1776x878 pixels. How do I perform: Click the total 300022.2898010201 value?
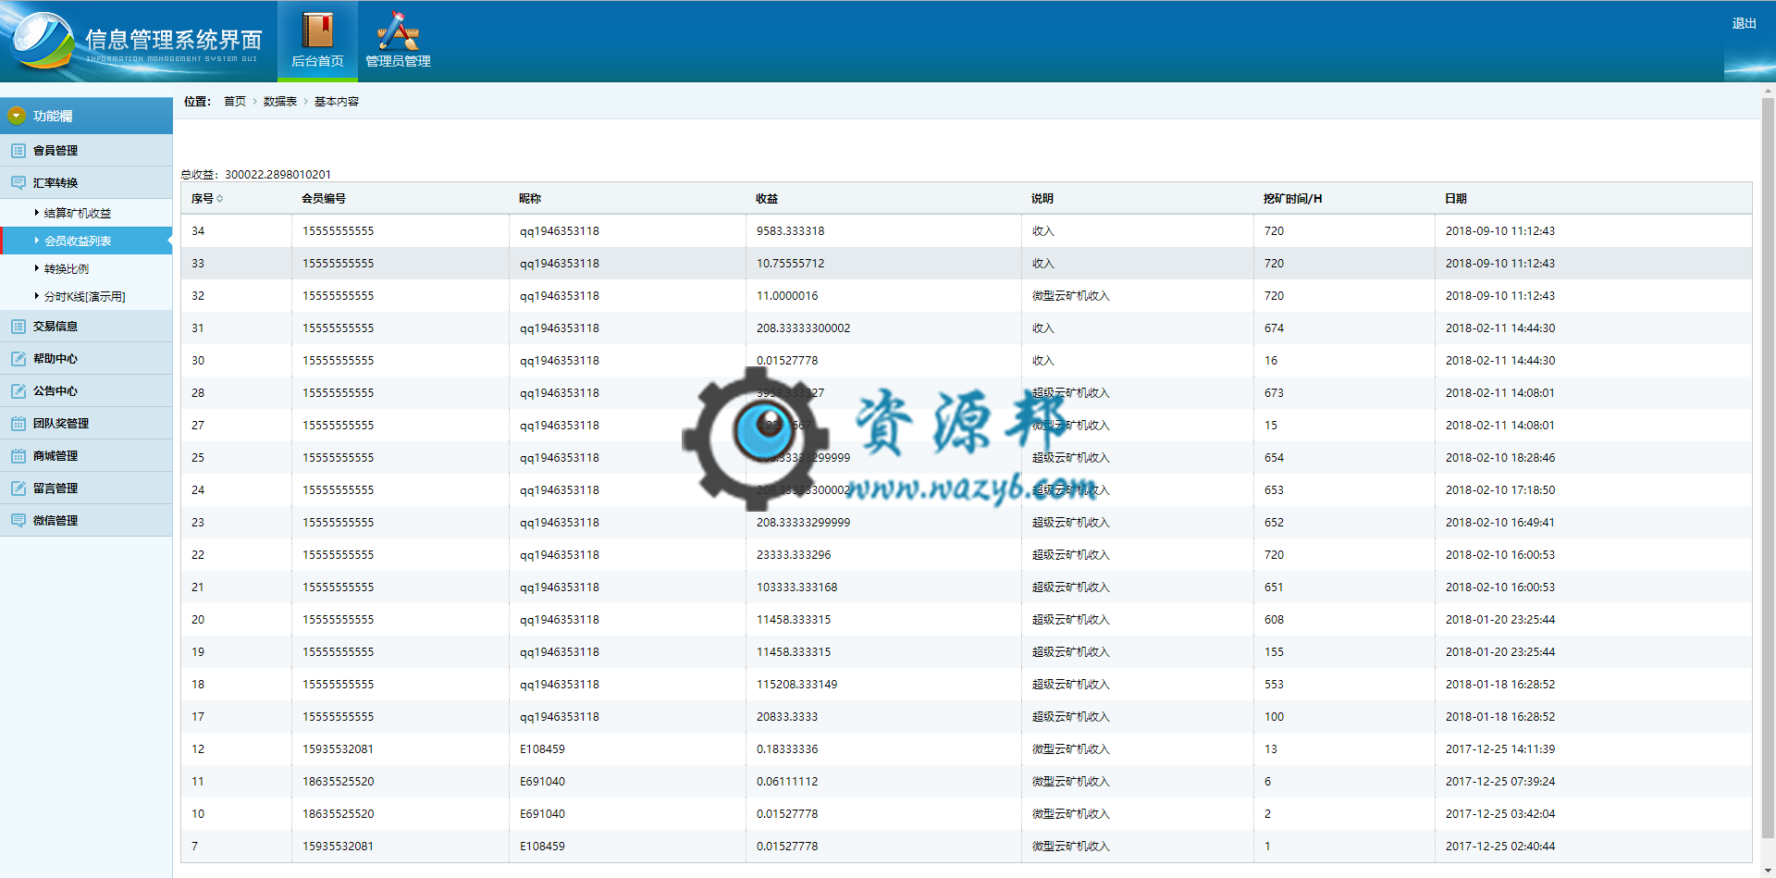click(x=277, y=175)
